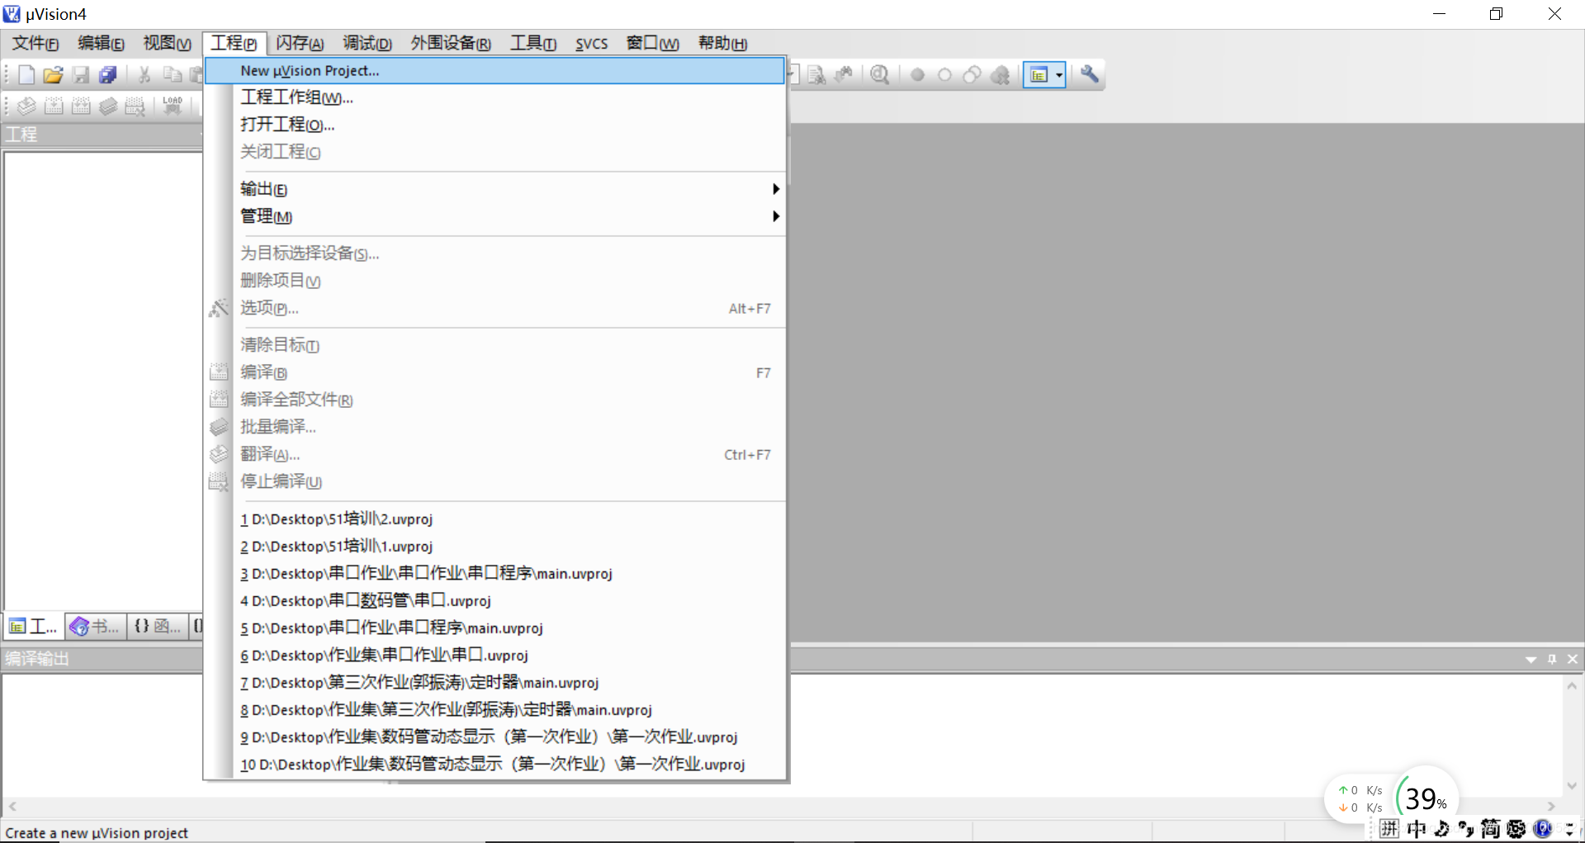
Task: Open recent project 10 第一次作业.uvproj
Action: pyautogui.click(x=494, y=765)
